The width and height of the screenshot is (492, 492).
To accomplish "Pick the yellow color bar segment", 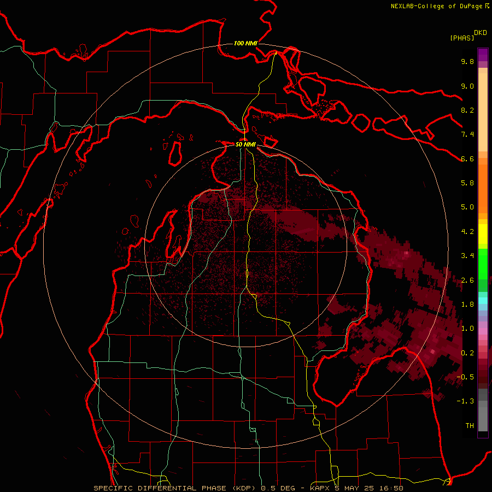I will coord(483,234).
